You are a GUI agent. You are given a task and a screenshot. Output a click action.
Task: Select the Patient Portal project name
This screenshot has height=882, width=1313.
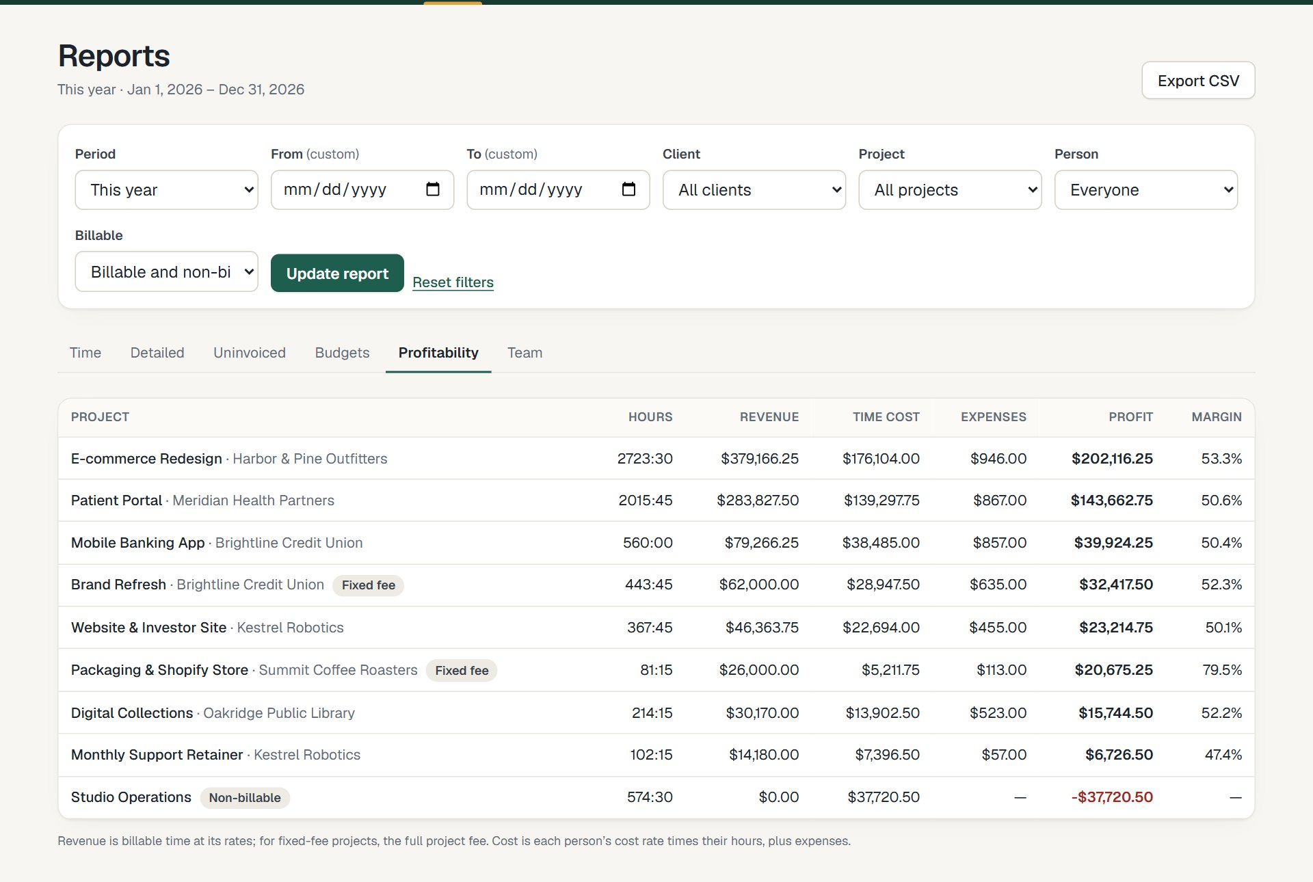point(116,500)
